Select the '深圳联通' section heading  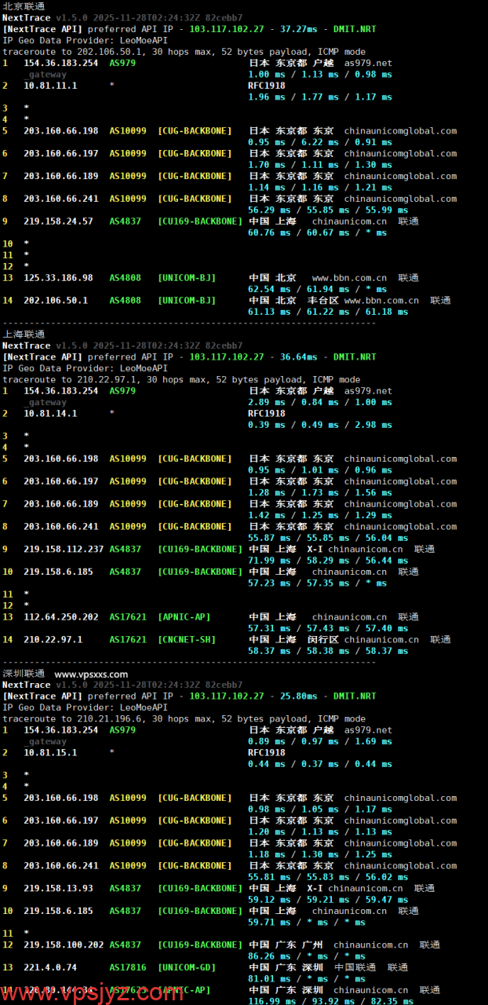point(24,674)
